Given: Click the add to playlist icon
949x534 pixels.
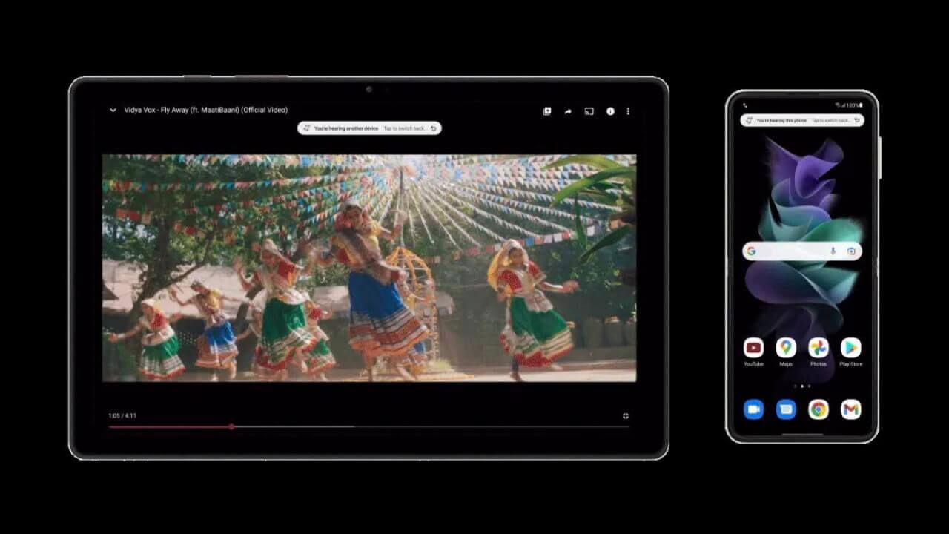Looking at the screenshot, I should tap(547, 111).
